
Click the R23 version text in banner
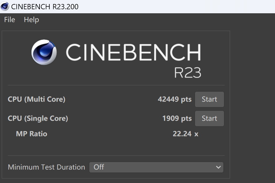(188, 73)
